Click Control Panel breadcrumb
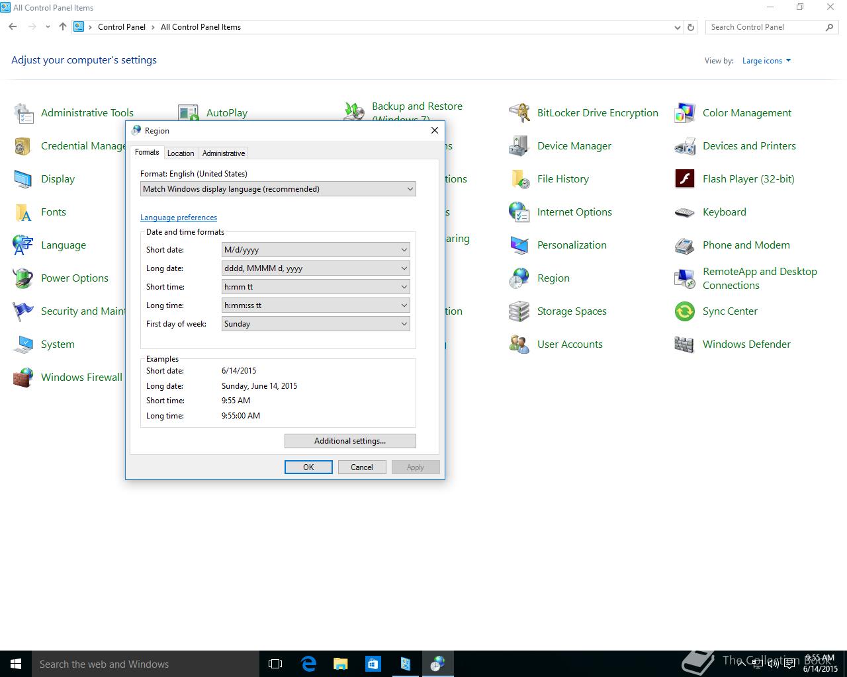 122,27
